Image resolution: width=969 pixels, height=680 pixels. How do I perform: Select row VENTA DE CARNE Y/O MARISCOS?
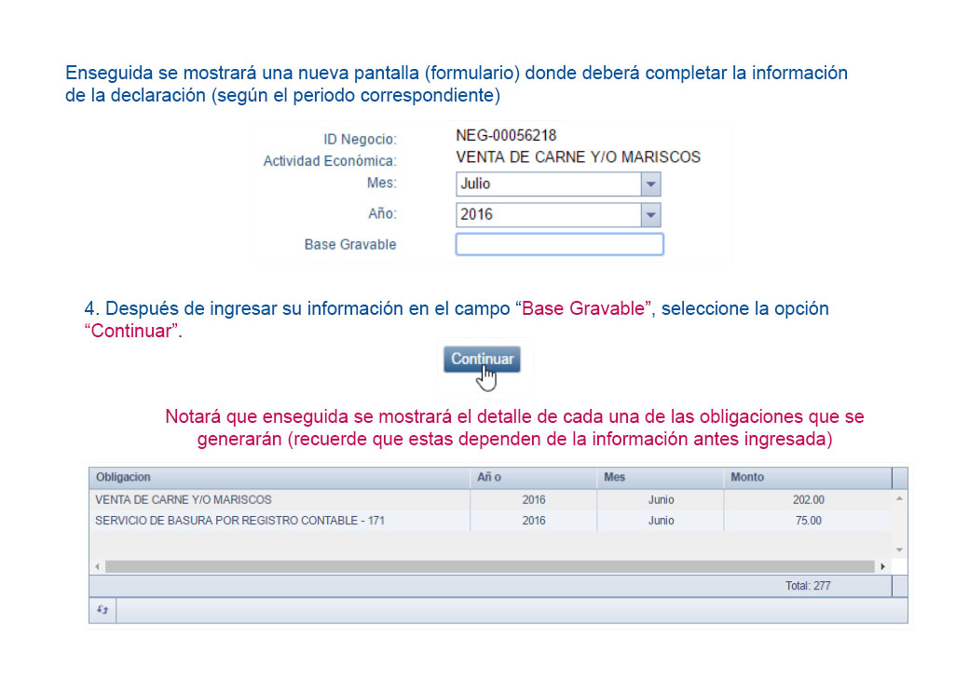(491, 499)
